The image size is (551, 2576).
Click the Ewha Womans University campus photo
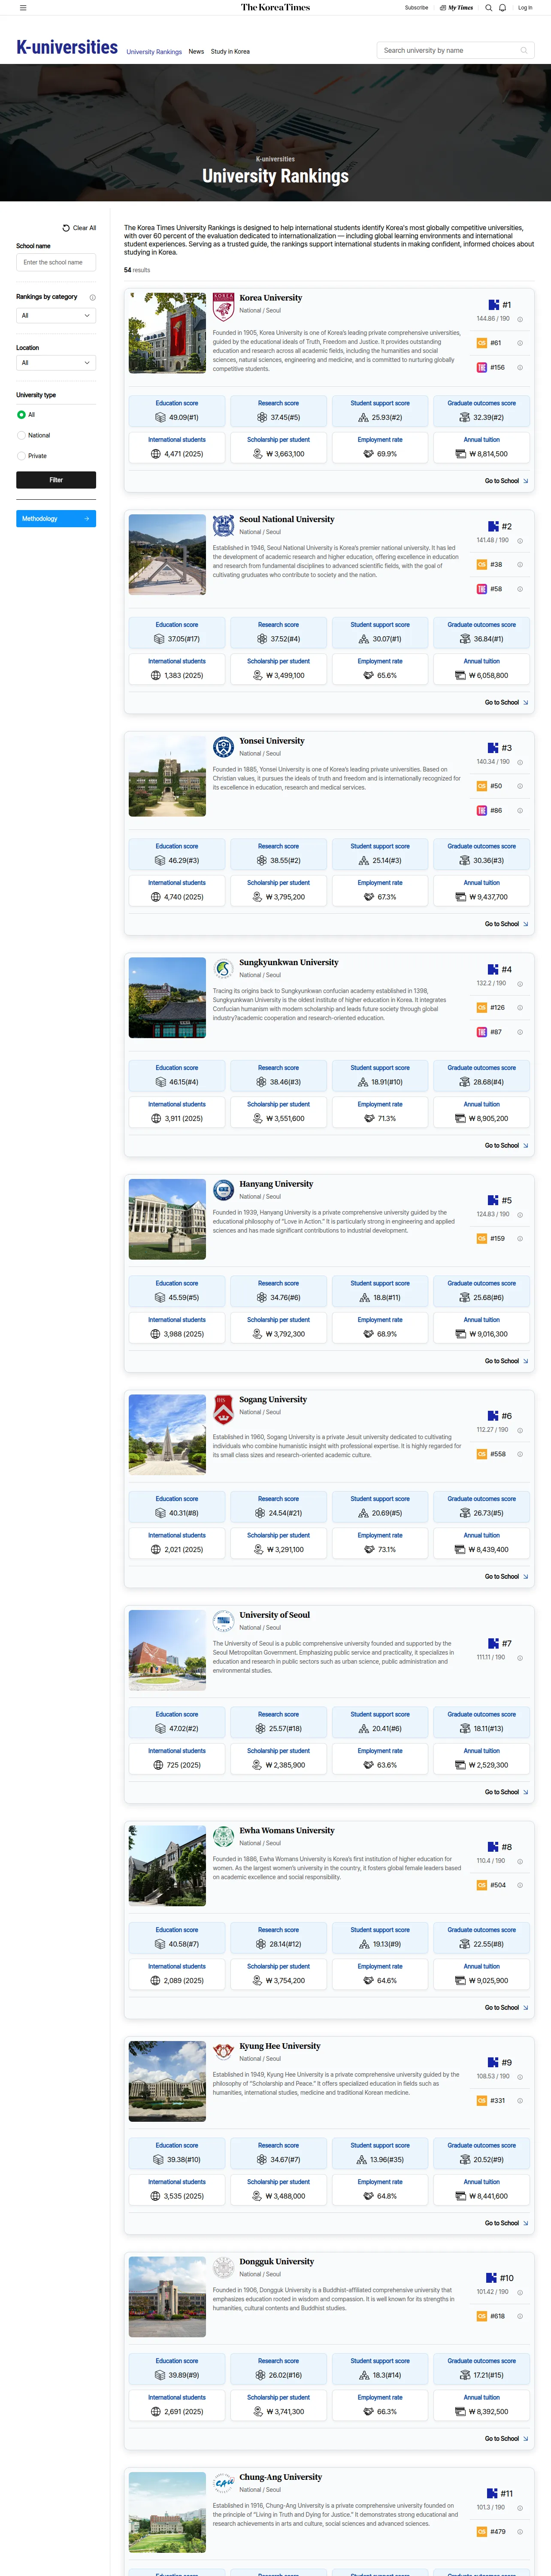tap(167, 1866)
